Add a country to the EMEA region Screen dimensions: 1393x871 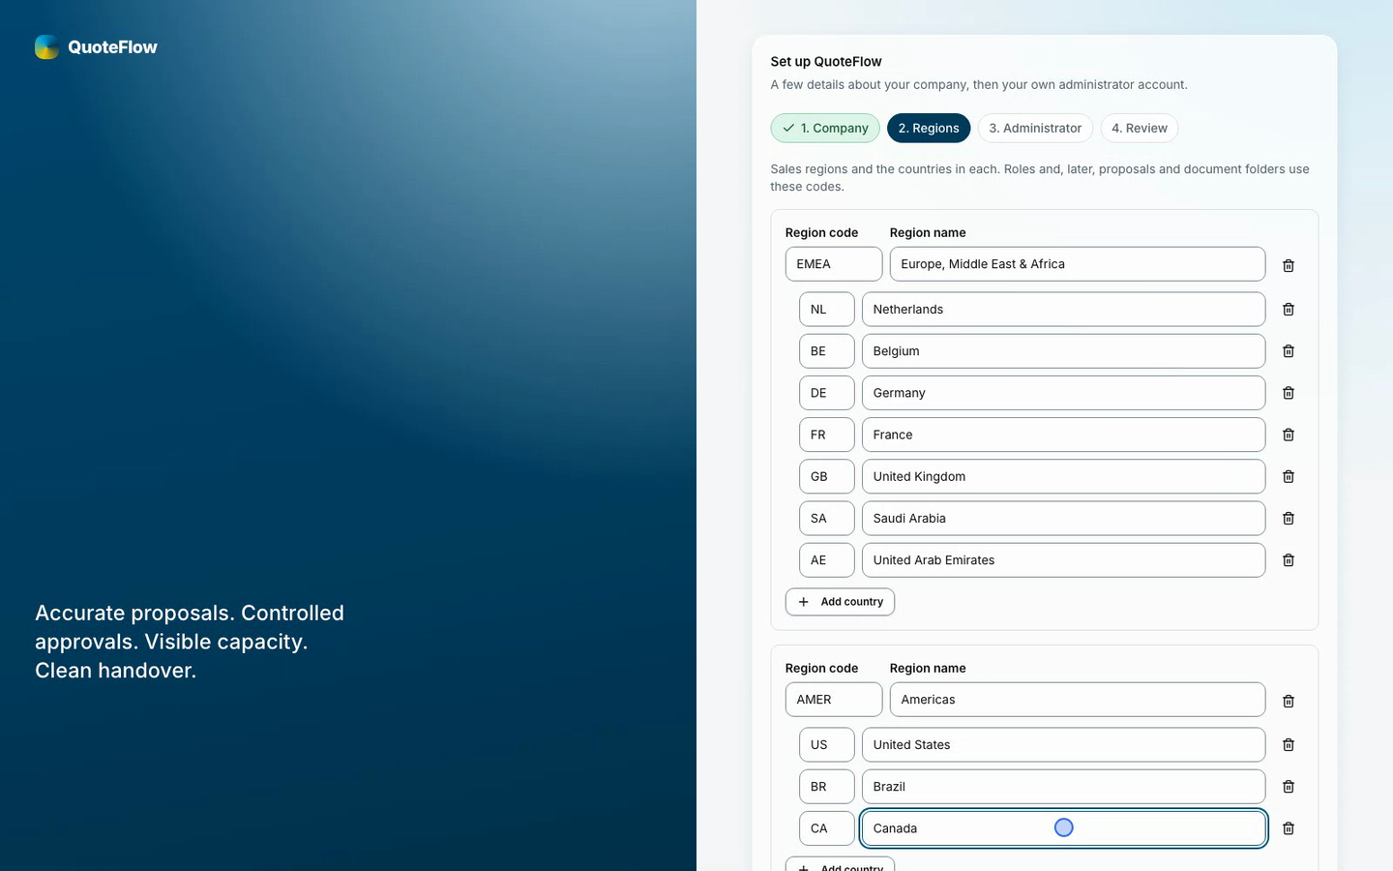[840, 602]
